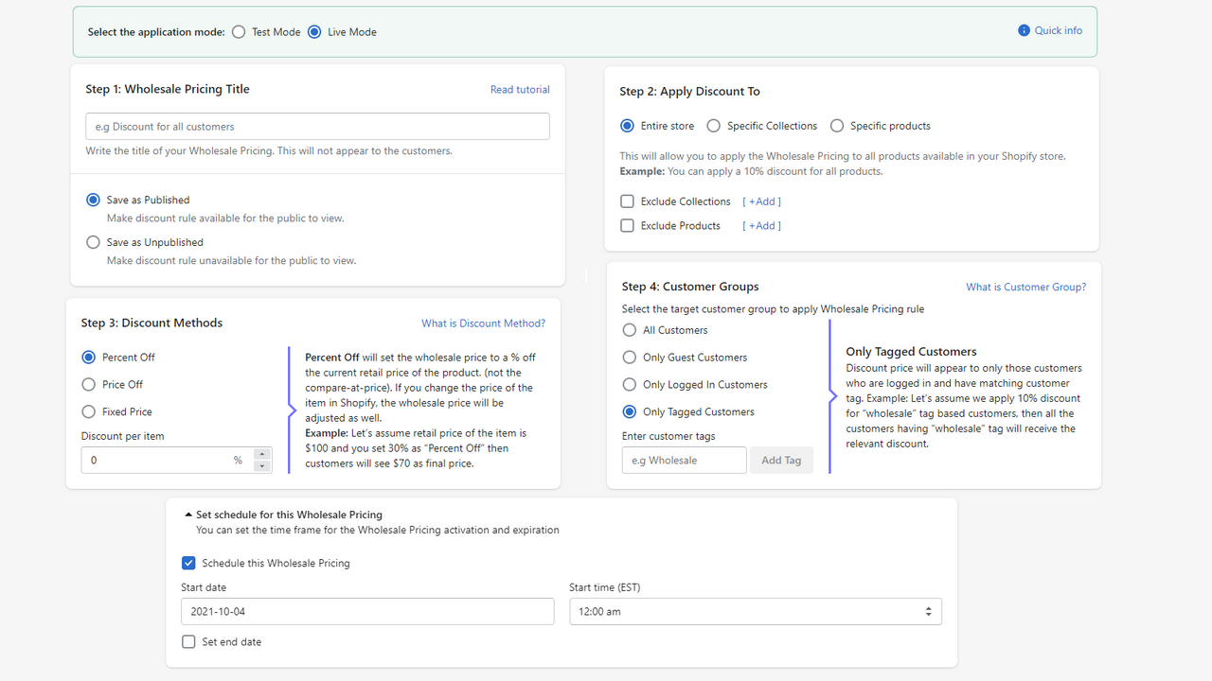Uncheck Schedule this Wholesale Pricing
The width and height of the screenshot is (1212, 681).
[188, 563]
